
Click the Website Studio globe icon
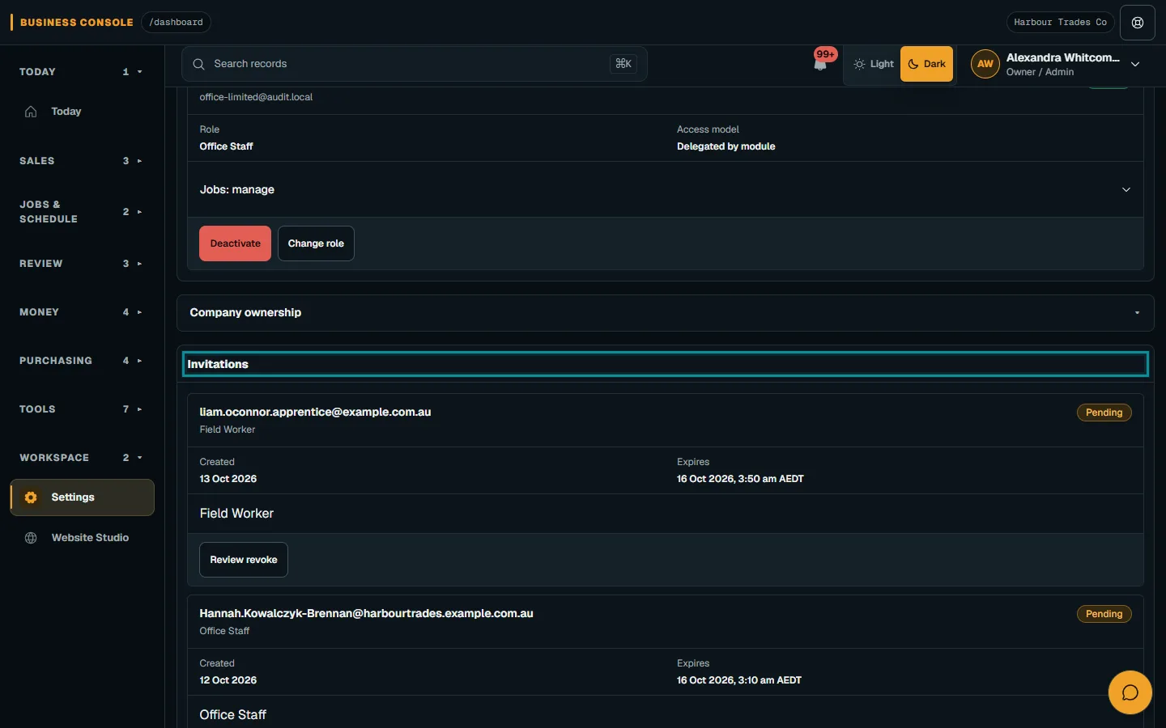pyautogui.click(x=31, y=538)
